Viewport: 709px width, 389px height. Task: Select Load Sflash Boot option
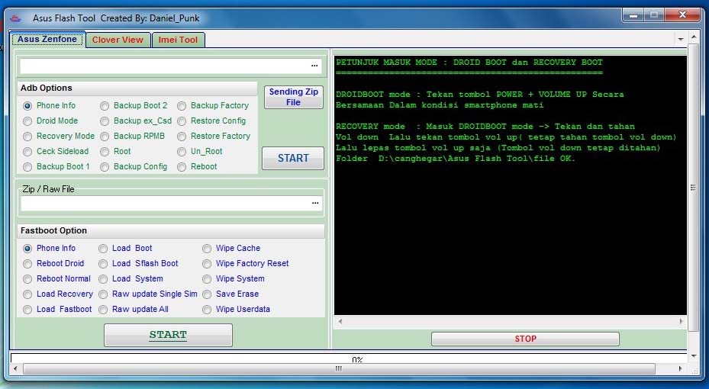[103, 264]
